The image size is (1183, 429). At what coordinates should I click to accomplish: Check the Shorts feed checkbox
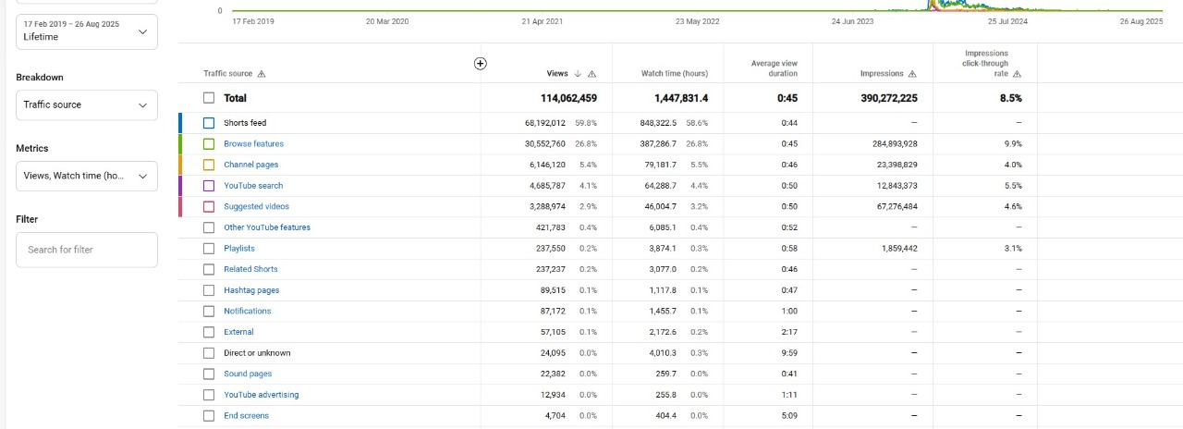[209, 123]
